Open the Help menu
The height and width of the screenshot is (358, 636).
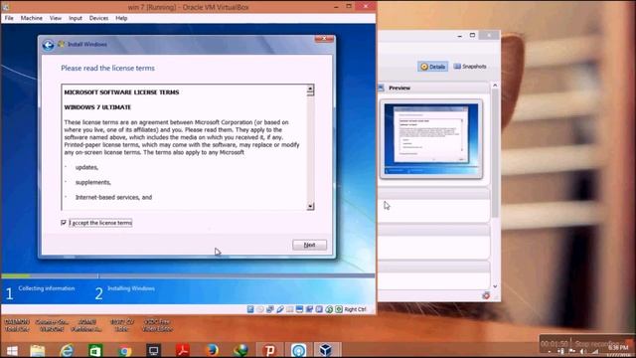121,18
